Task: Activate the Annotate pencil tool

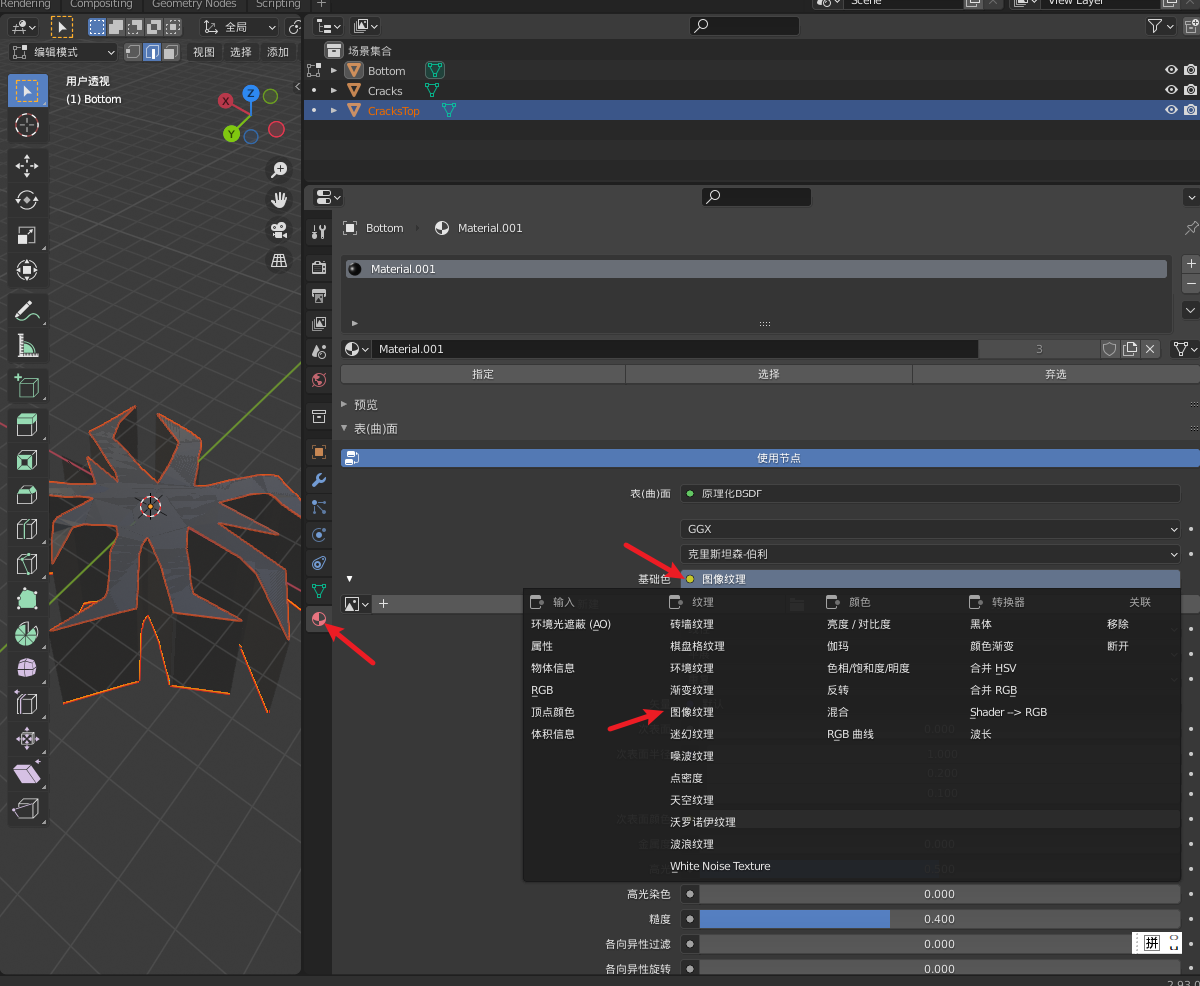Action: 27,311
